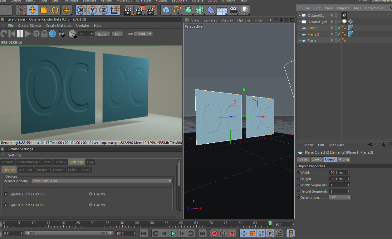Toggle the X axis lock
392x239 pixels.
coord(81,10)
